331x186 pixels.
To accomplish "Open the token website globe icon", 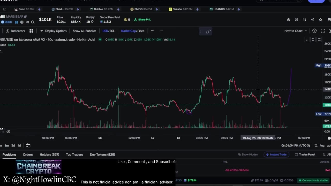I will click(22, 22).
